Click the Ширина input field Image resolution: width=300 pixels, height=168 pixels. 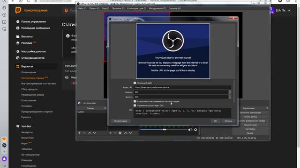click(181, 92)
